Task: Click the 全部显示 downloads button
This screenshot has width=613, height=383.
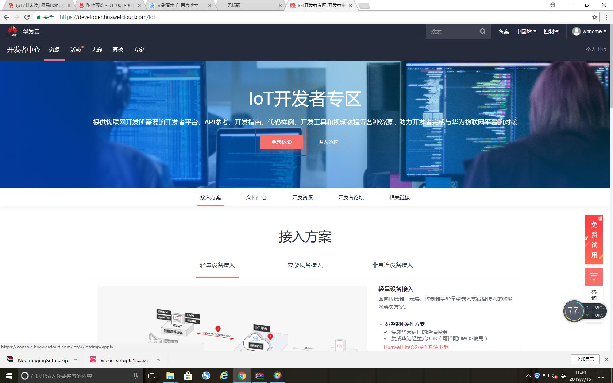Action: point(585,359)
